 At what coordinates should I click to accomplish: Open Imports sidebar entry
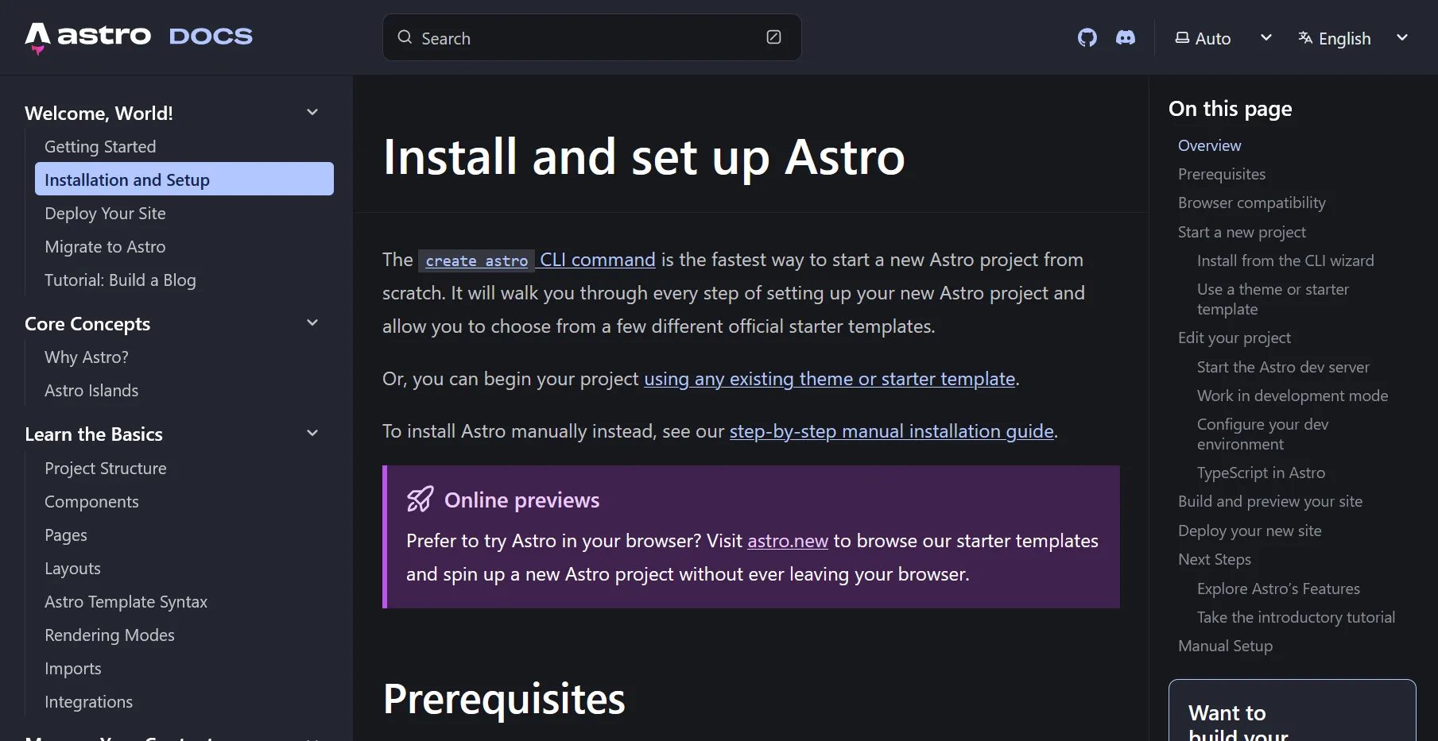tap(73, 668)
